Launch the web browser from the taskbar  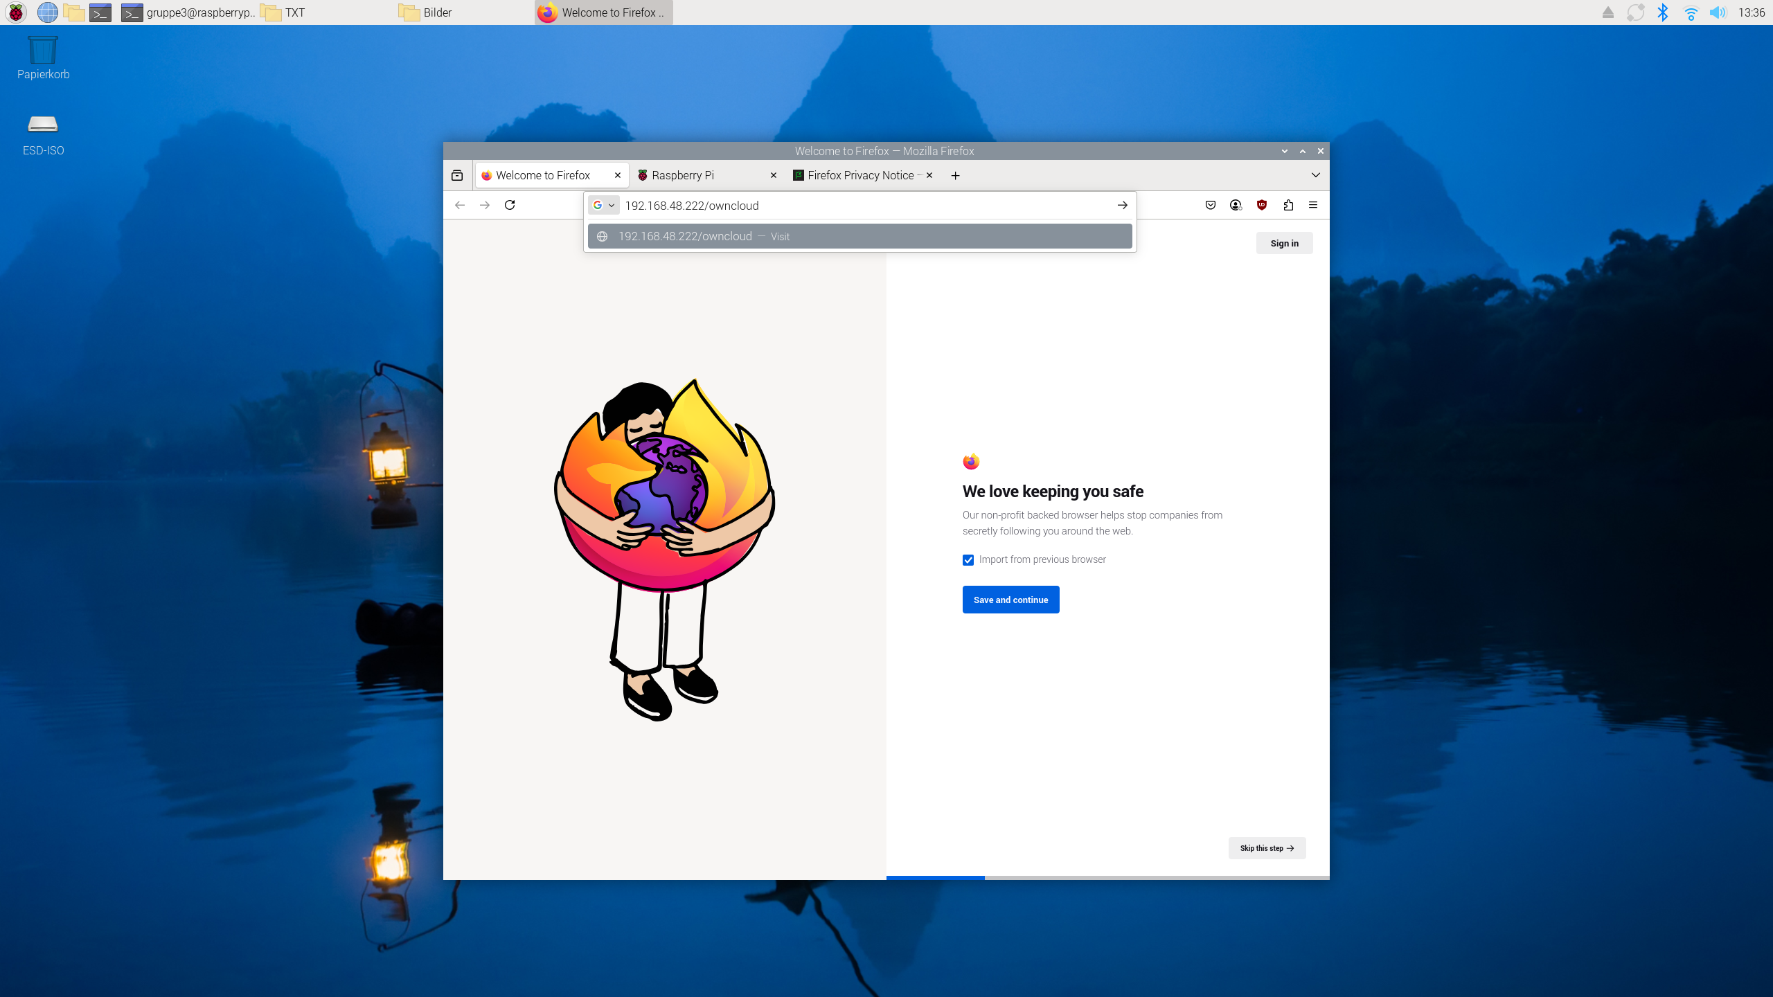click(x=47, y=12)
